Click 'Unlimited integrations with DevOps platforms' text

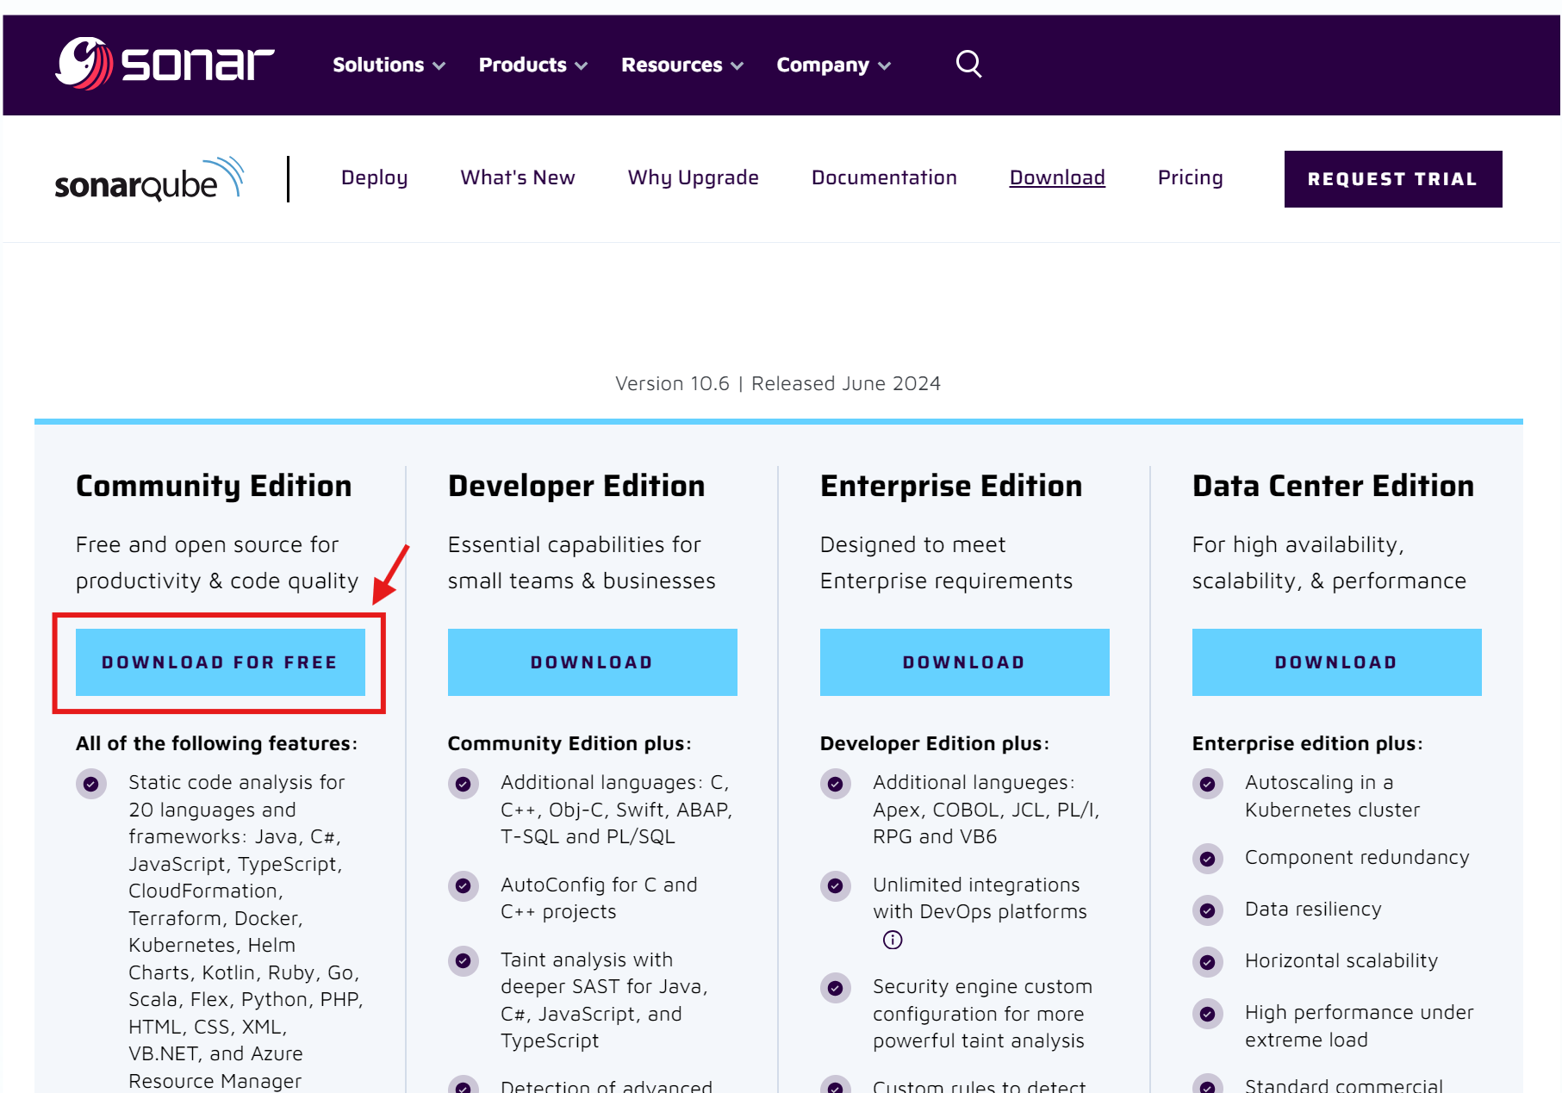pyautogui.click(x=980, y=897)
